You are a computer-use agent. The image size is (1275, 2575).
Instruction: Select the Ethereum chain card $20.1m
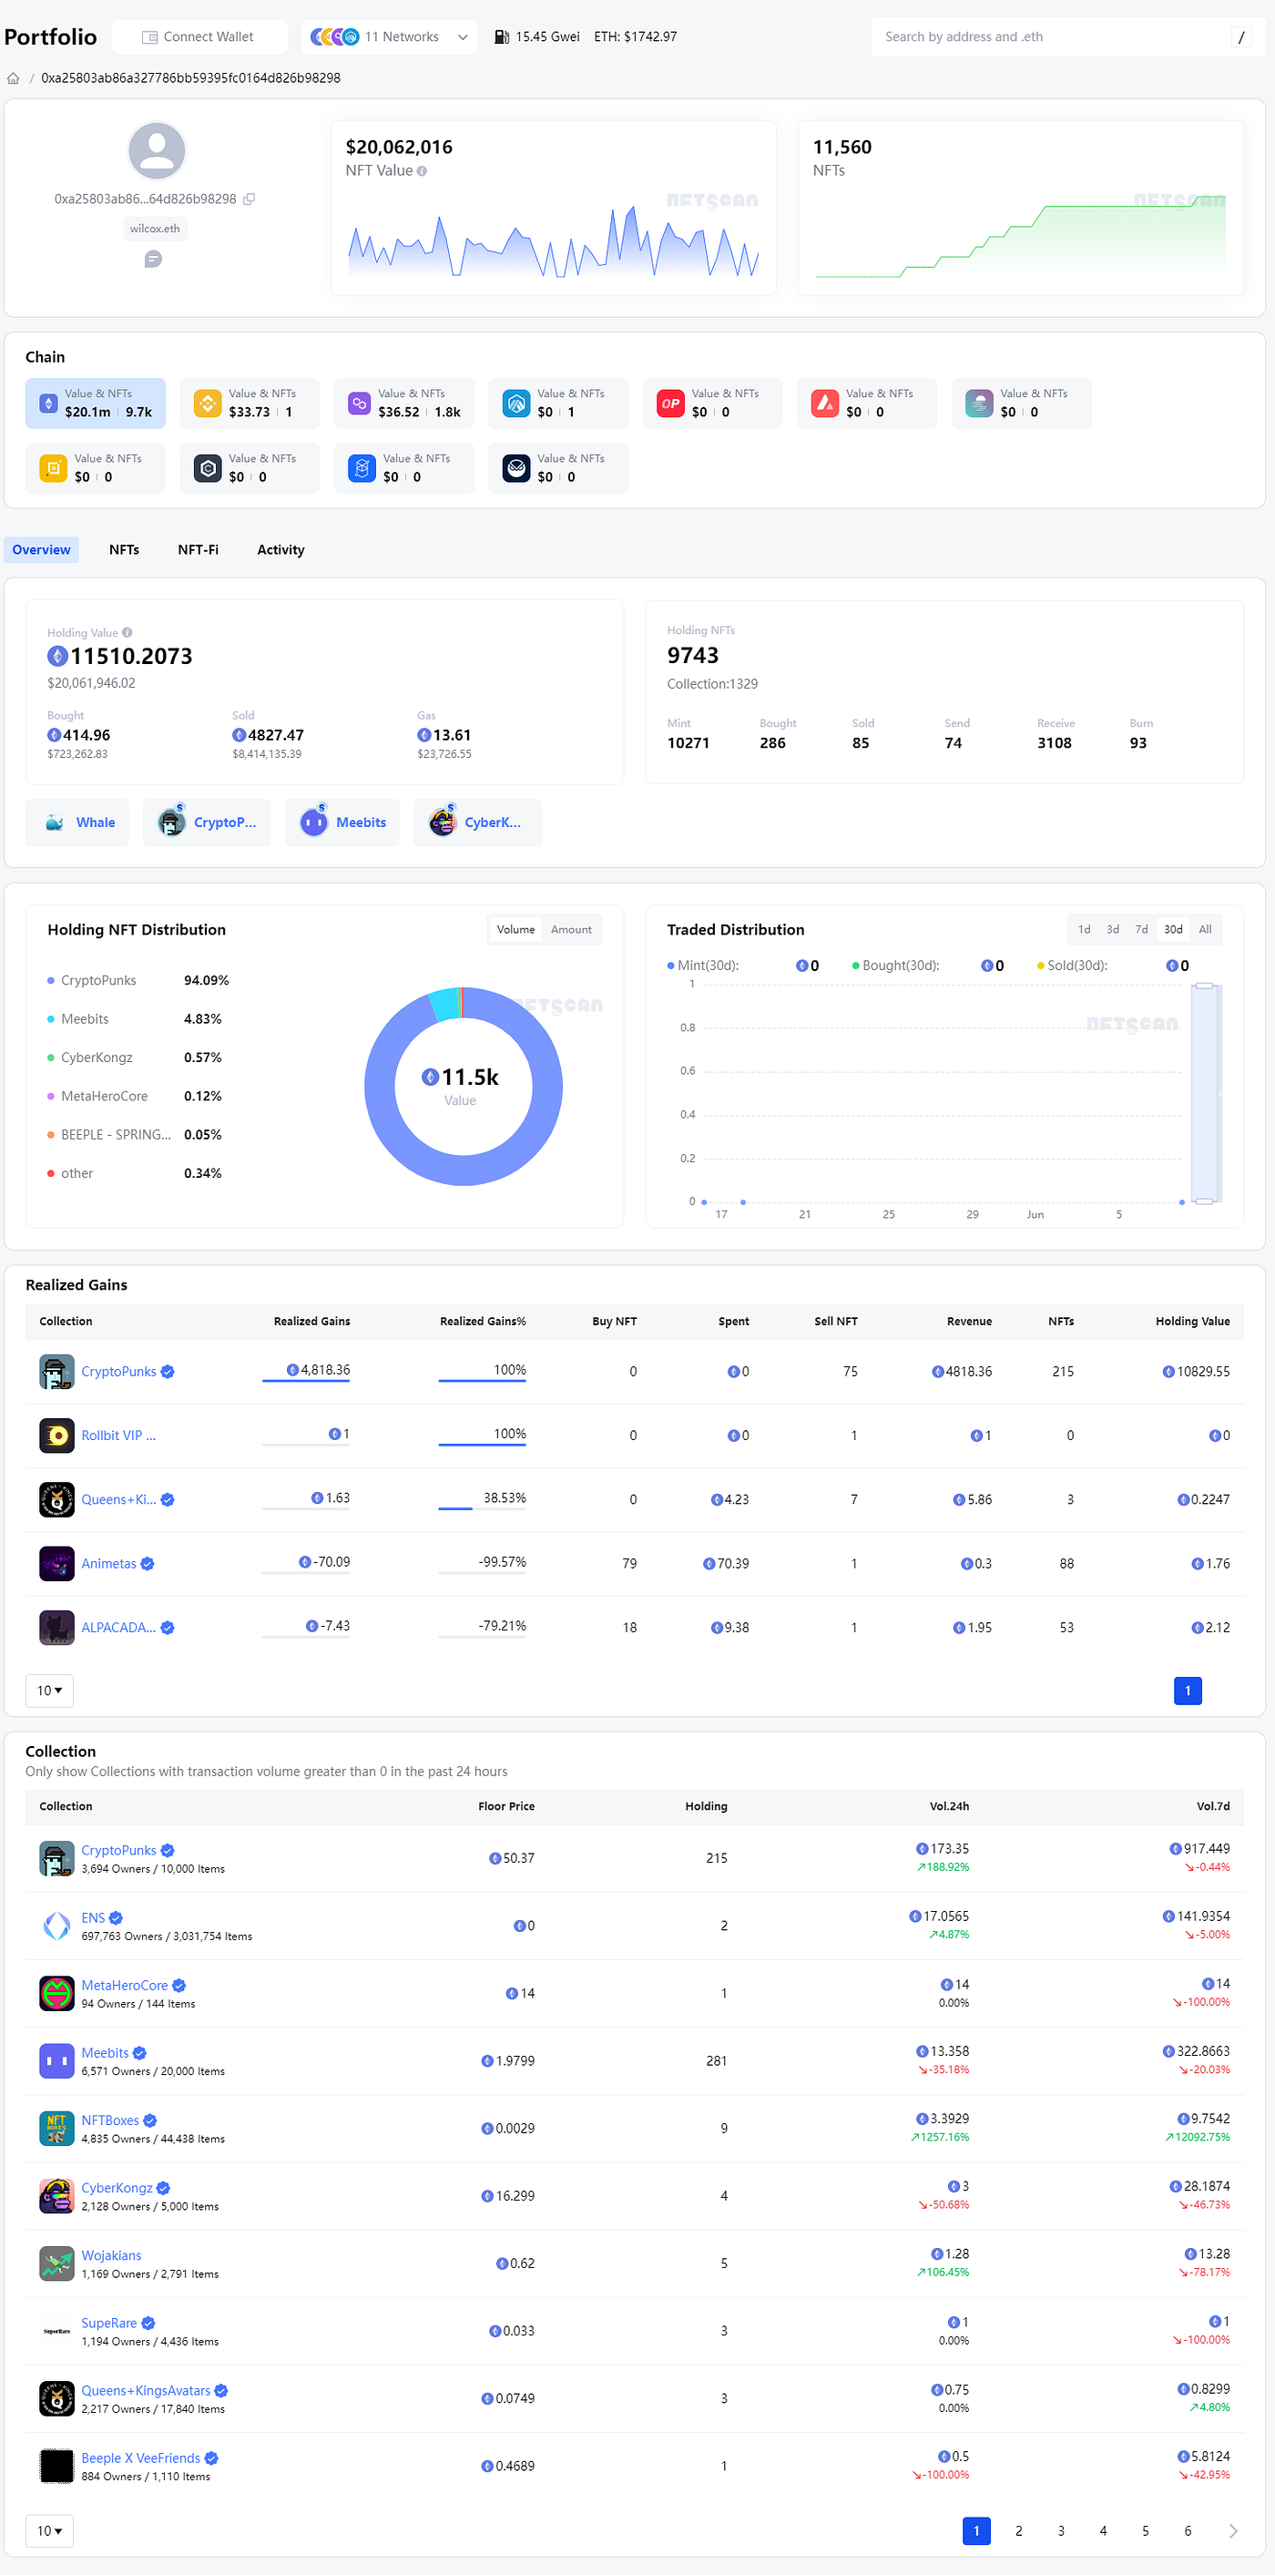95,403
